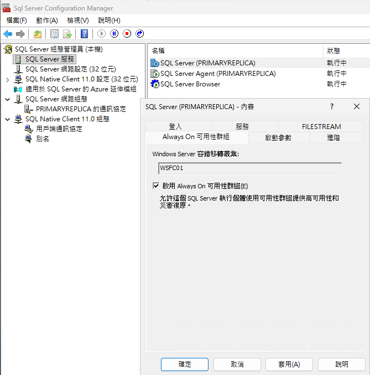Click the Properties toolbar icon
This screenshot has height=375, width=370.
tap(54, 34)
